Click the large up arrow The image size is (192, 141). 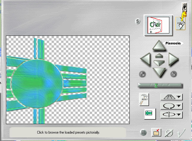click(x=159, y=45)
